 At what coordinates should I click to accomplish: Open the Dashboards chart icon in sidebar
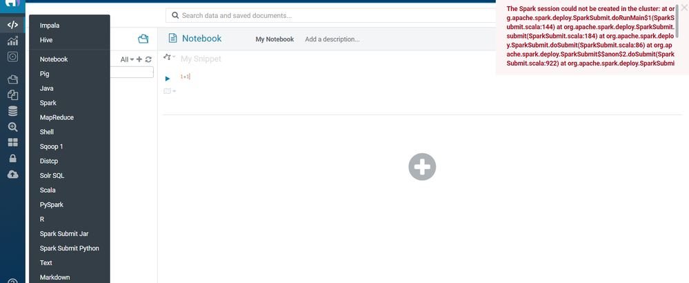pos(12,41)
